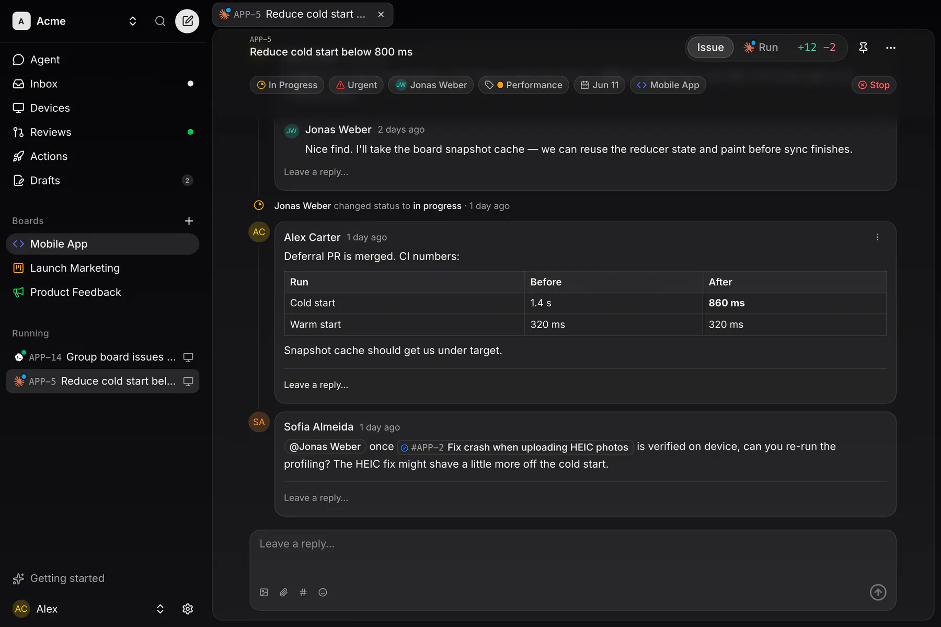Click device icon on APP-14 row

coord(188,357)
